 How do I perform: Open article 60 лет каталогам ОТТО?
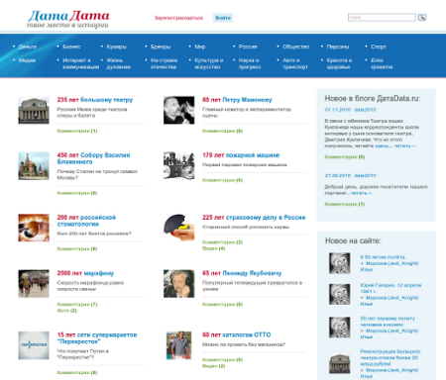(237, 334)
